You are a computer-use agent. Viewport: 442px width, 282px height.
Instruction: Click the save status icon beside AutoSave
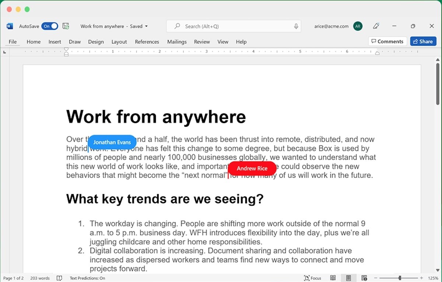(66, 26)
